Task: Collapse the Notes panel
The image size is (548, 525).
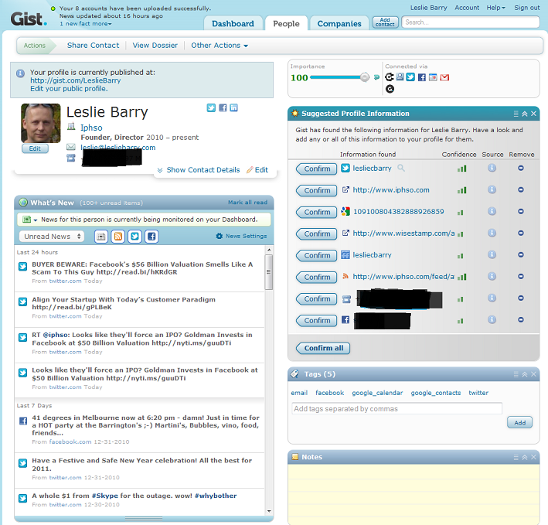Action: tap(525, 457)
